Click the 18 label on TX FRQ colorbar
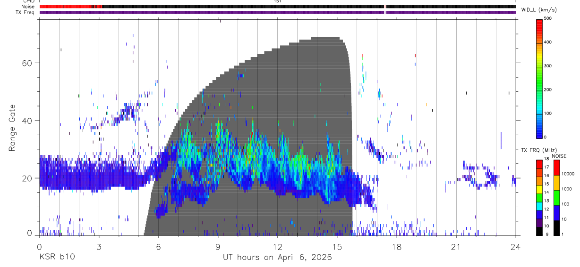Image resolution: width=580 pixels, height=267 pixels. (547, 160)
